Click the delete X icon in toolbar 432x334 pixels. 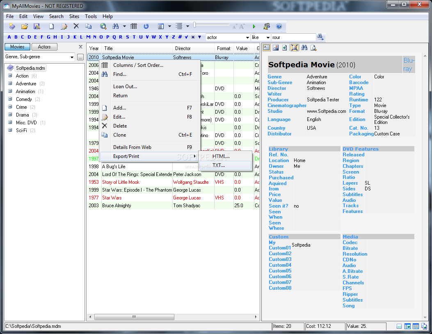(x=76, y=26)
